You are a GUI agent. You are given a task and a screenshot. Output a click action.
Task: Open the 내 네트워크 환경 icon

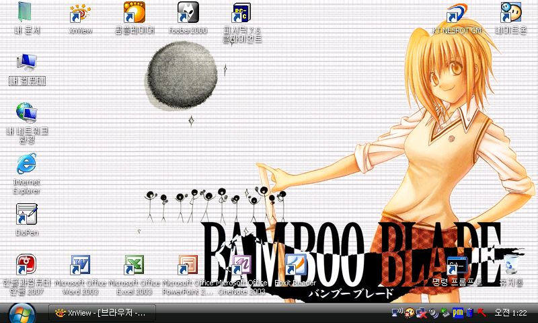coord(27,112)
